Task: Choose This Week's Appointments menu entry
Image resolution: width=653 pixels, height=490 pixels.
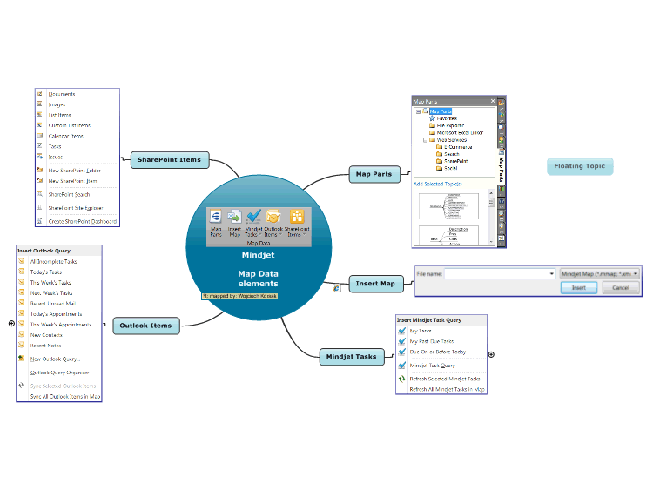Action: click(60, 325)
